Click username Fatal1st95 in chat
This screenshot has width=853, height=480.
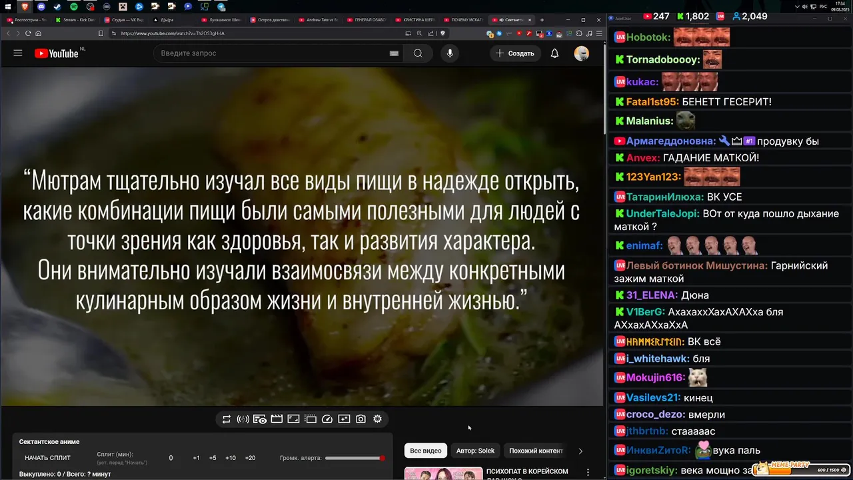tap(652, 102)
